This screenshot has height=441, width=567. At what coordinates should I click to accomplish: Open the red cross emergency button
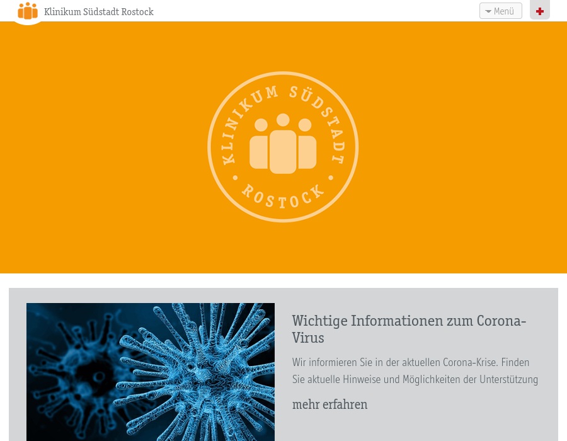pos(540,11)
